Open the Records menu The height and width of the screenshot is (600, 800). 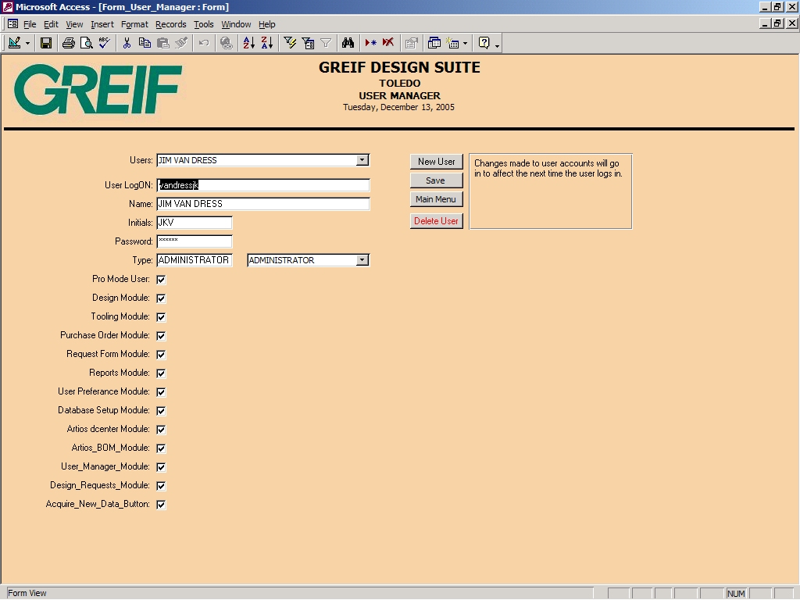(x=171, y=24)
